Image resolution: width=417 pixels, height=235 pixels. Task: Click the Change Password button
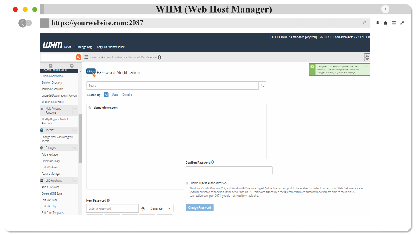pyautogui.click(x=200, y=207)
